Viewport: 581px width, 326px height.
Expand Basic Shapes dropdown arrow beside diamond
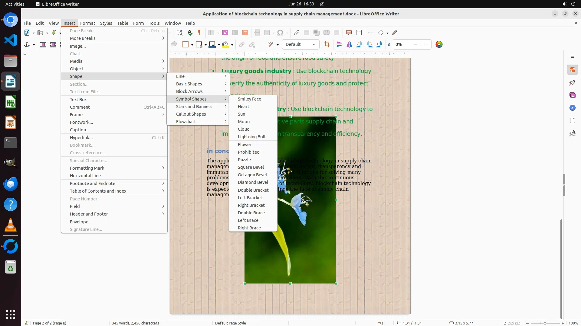click(387, 33)
